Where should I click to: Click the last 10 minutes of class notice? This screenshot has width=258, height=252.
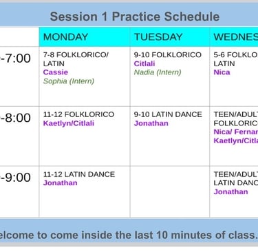tap(129, 235)
